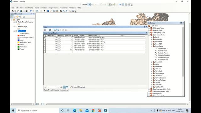Open the Find binoculars tool
The image size is (201, 113).
61,11
